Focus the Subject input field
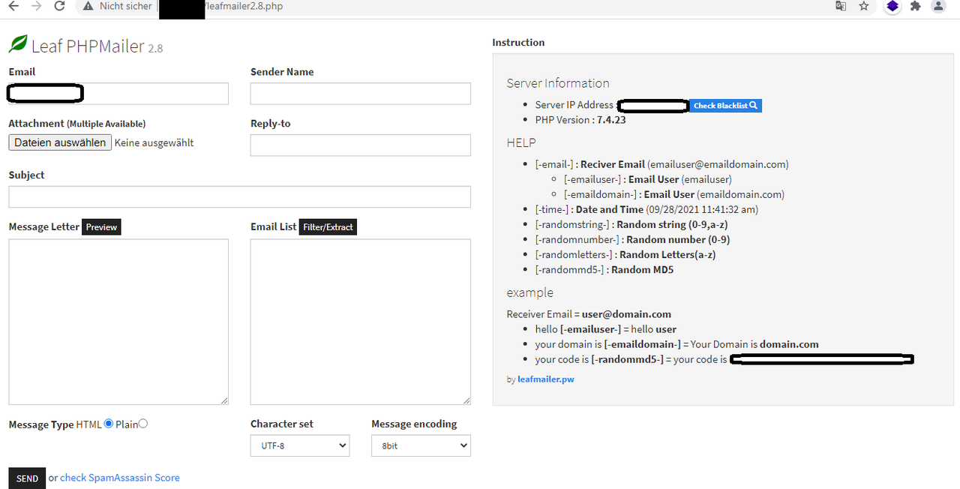The width and height of the screenshot is (960, 489). coord(240,196)
